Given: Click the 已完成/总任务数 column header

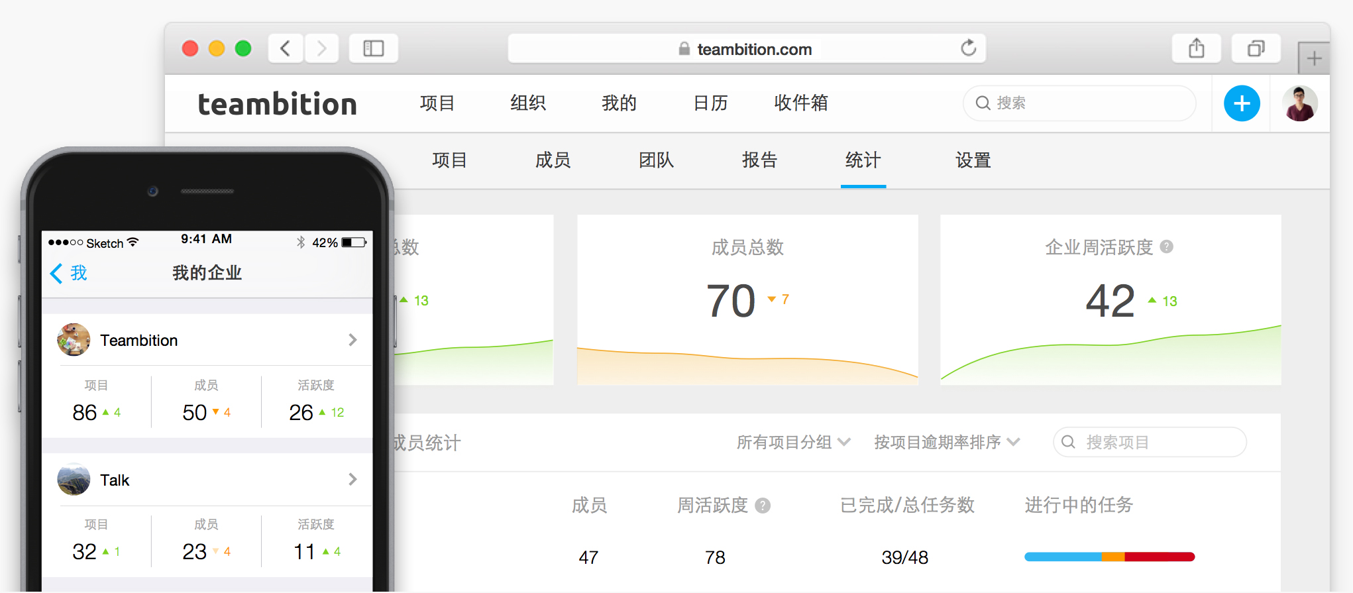Looking at the screenshot, I should [x=908, y=506].
